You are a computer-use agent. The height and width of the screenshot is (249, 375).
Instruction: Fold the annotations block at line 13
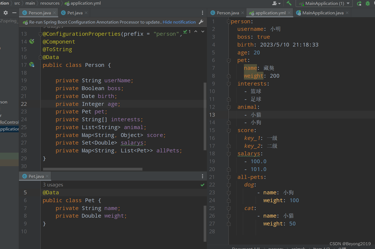click(x=40, y=34)
